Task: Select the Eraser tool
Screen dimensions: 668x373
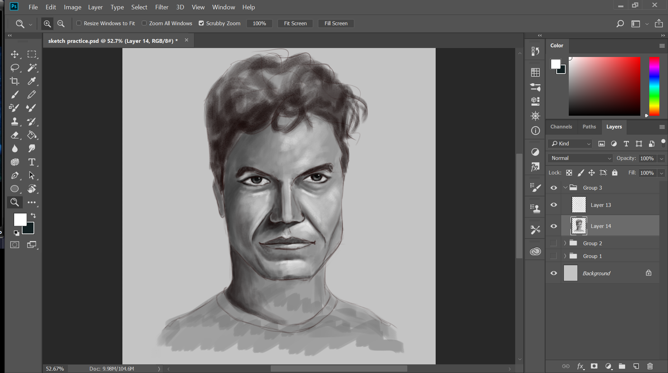Action: point(15,135)
